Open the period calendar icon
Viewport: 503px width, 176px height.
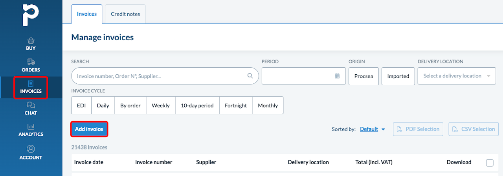pyautogui.click(x=337, y=76)
